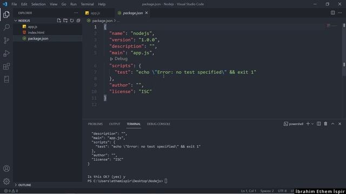Click the powershell terminal label

click(294, 124)
